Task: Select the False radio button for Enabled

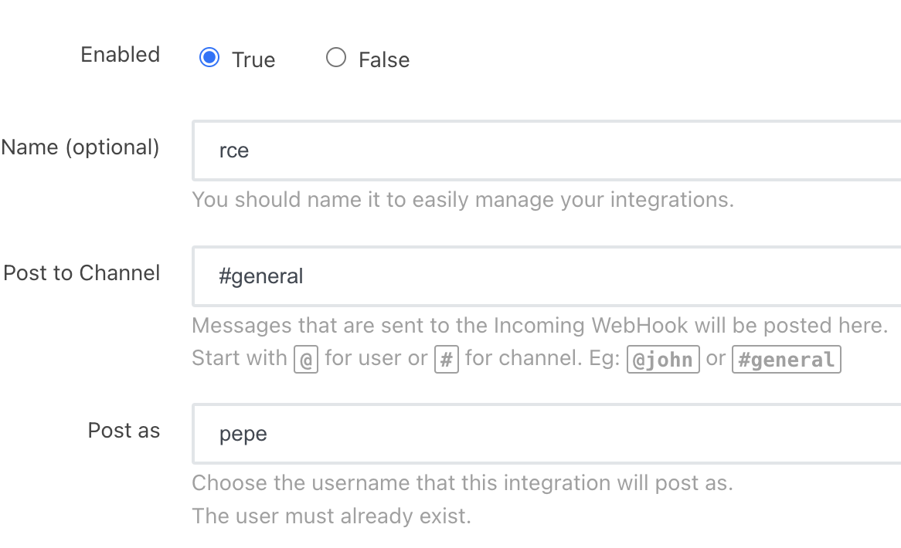Action: pos(336,59)
